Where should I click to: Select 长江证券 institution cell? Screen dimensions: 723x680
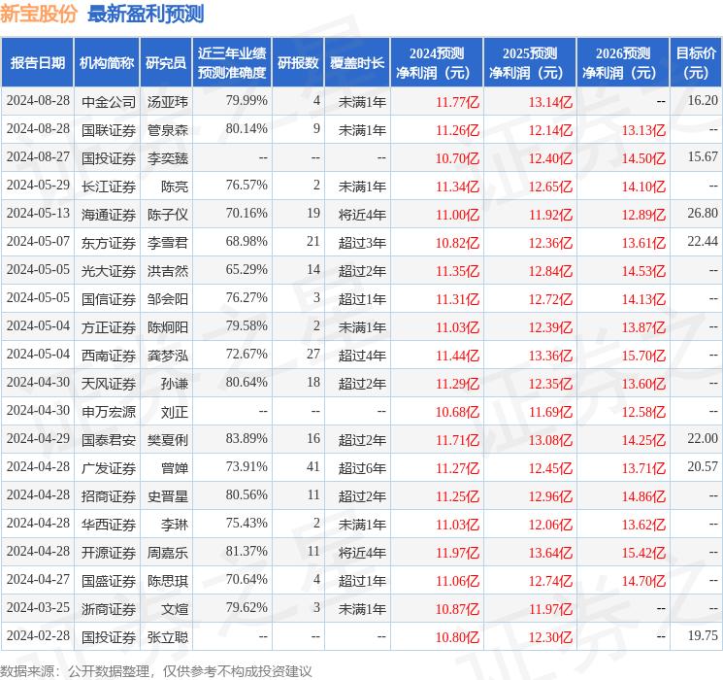click(x=109, y=187)
